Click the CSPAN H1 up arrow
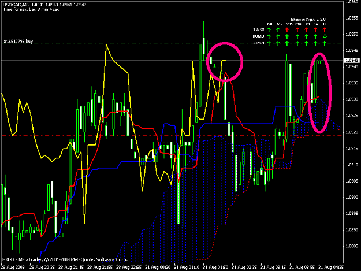The height and width of the screenshot is (271, 361). tap(306, 43)
